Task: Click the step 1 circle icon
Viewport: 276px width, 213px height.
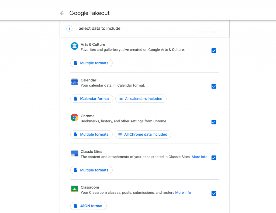Action: [x=69, y=29]
